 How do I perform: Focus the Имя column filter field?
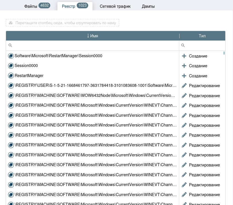coord(95,45)
